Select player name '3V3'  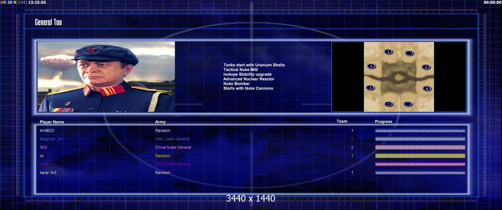[43, 147]
